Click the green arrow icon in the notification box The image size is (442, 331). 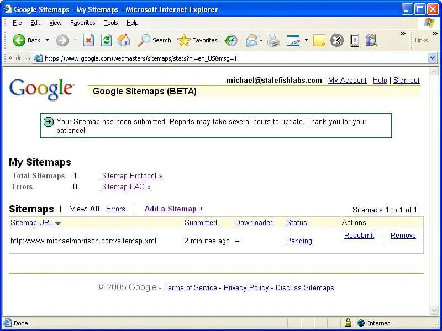click(x=49, y=122)
